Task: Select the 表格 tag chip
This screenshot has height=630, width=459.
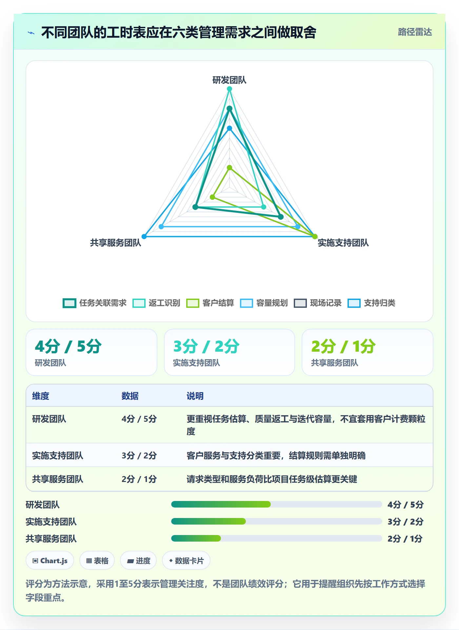Action: tap(97, 561)
